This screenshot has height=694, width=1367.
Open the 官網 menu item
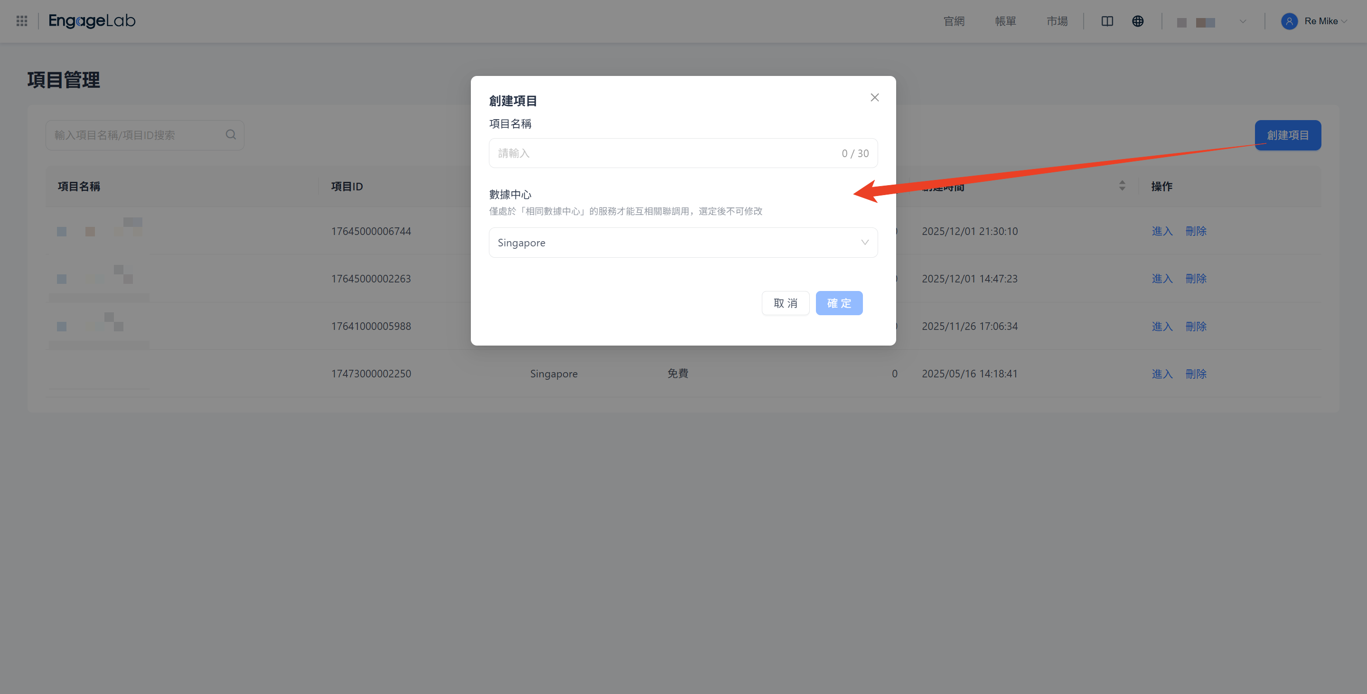pos(954,21)
